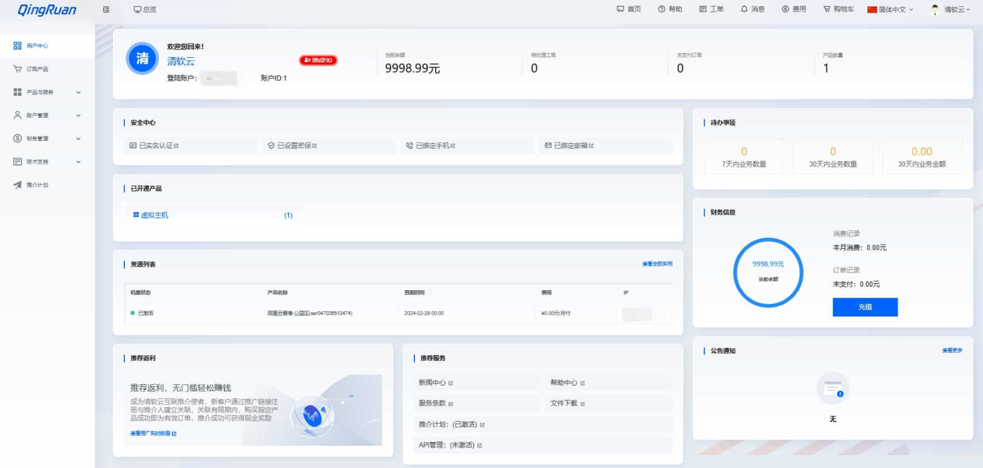The height and width of the screenshot is (468, 983).
Task: Open the 简体中文 language dropdown
Action: [x=890, y=9]
